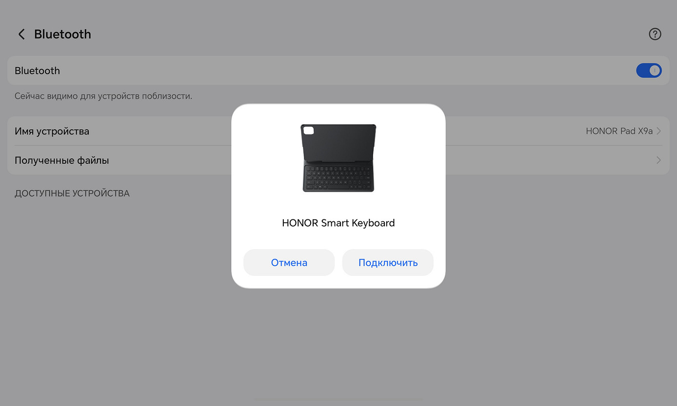Viewport: 677px width, 406px height.
Task: Open the Имя устройства setting
Action: pyautogui.click(x=52, y=131)
